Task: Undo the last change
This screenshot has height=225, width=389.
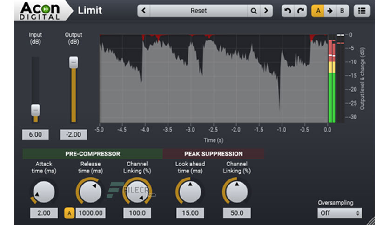Action: click(288, 11)
